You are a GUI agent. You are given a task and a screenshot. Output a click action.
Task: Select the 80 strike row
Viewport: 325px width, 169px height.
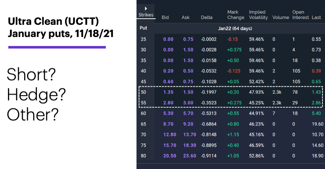231,156
